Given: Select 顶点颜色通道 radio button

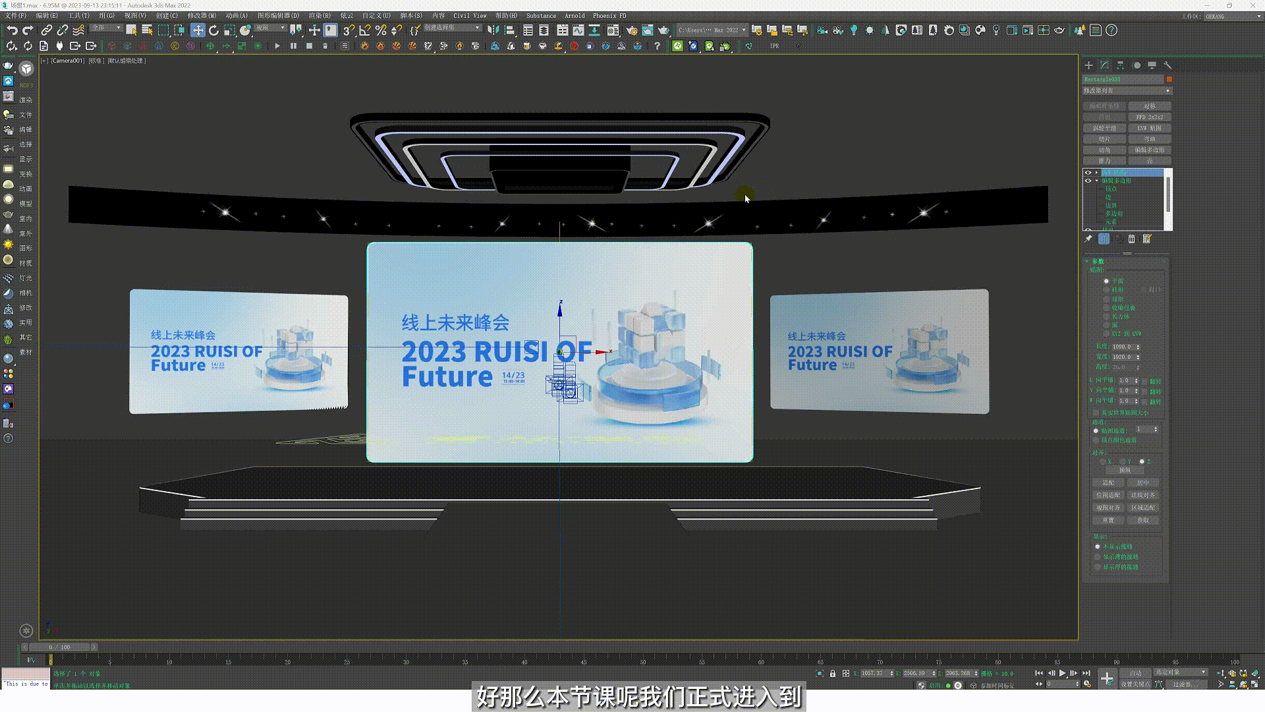Looking at the screenshot, I should (1096, 440).
